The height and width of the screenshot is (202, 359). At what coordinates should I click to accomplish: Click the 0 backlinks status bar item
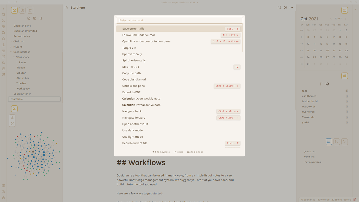coord(308,200)
